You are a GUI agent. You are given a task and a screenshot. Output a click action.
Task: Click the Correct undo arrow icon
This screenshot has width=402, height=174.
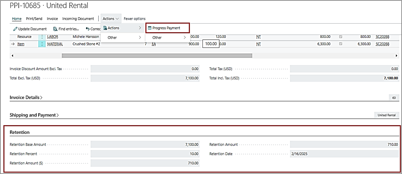click(x=88, y=29)
